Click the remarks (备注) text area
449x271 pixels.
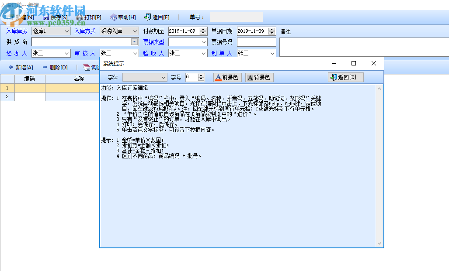(x=364, y=47)
